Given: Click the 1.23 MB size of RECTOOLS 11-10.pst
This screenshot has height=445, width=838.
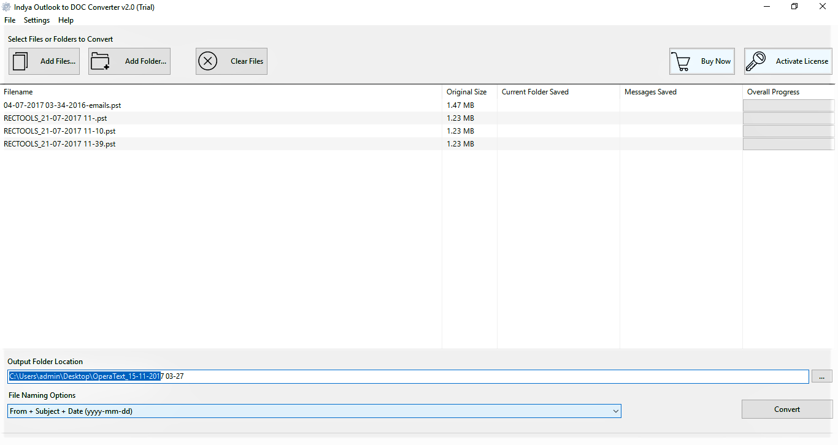Looking at the screenshot, I should pyautogui.click(x=460, y=131).
